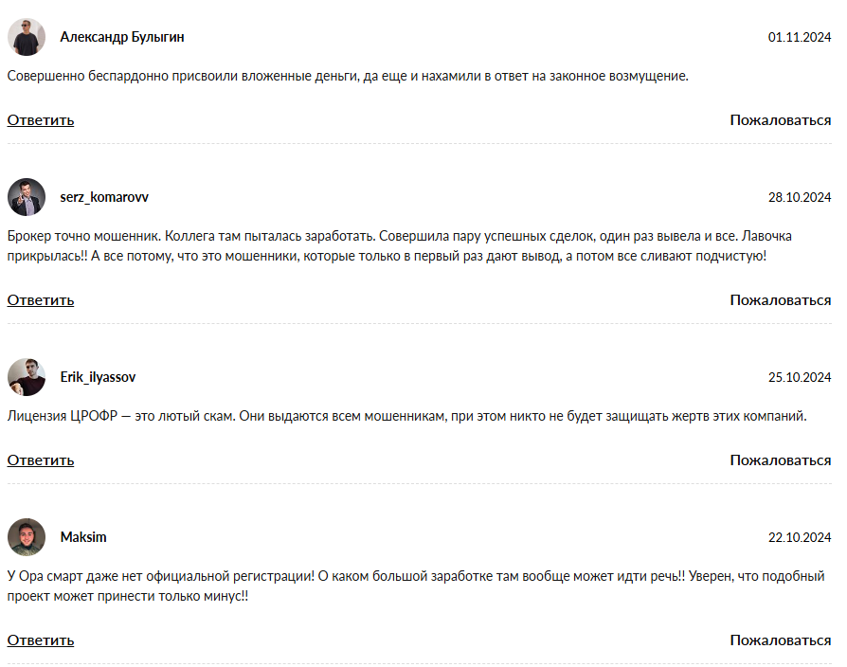847x667 pixels.
Task: Report Erik_ilyassov's comment
Action: [x=780, y=460]
